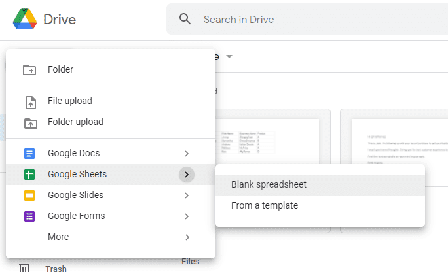Open the More menu entry
The height and width of the screenshot is (272, 448).
[111, 237]
